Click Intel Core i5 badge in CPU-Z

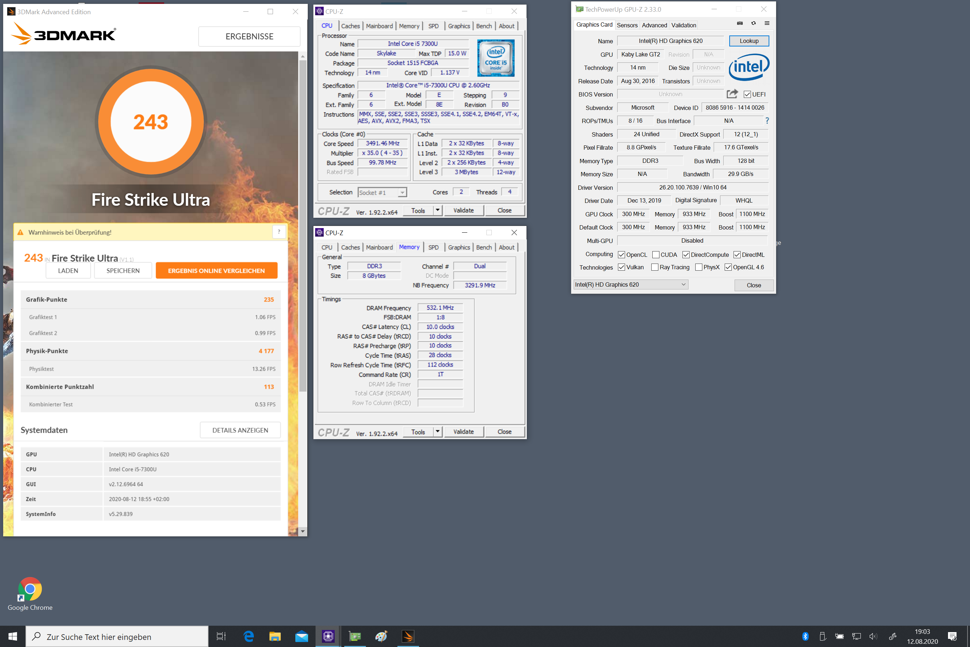point(496,58)
